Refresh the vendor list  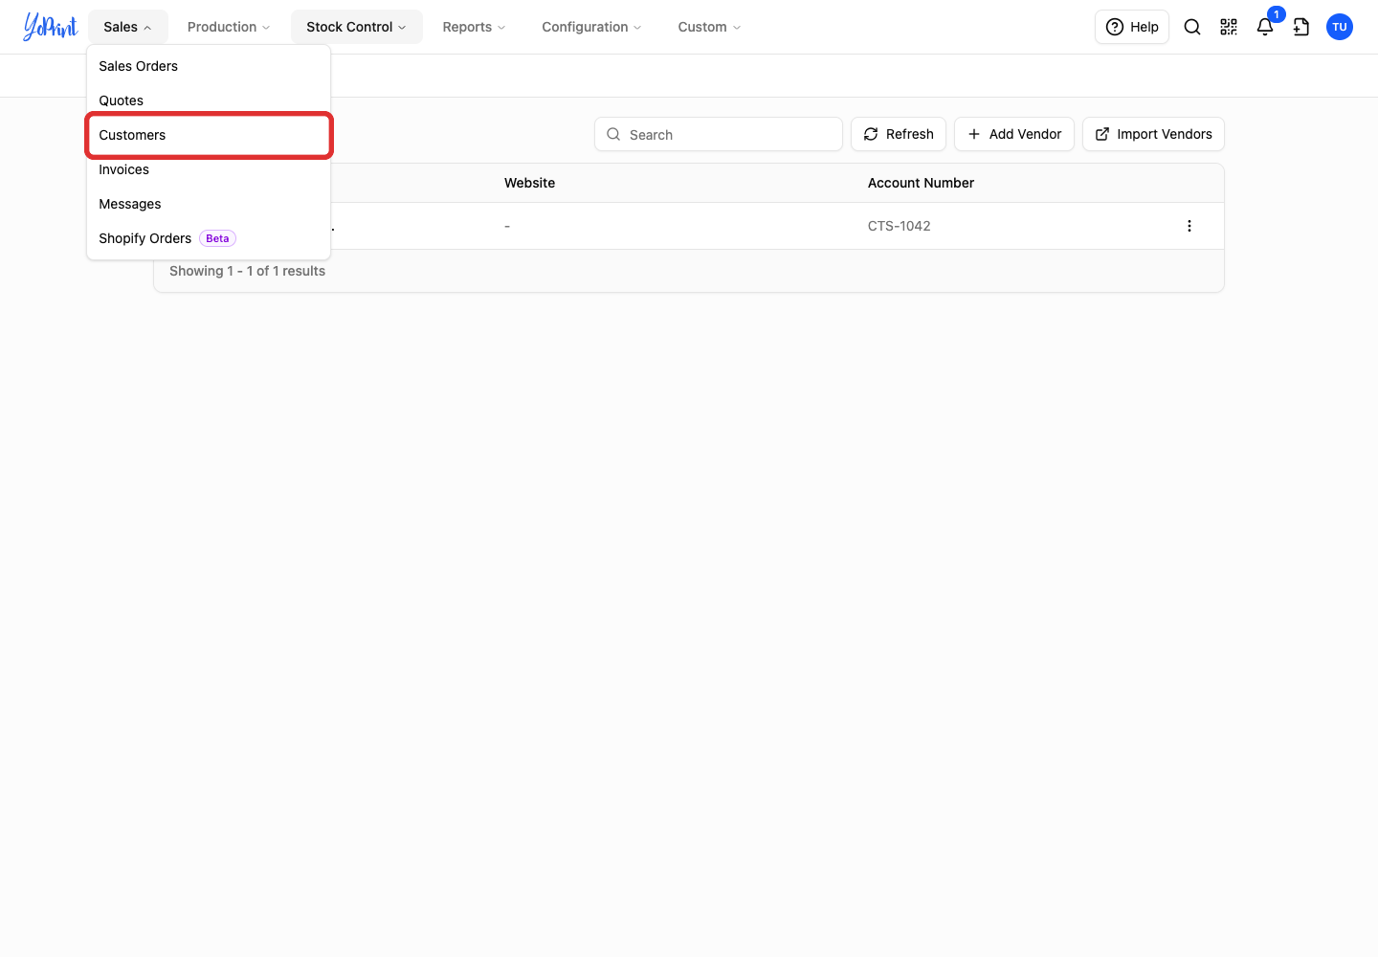[x=899, y=134]
